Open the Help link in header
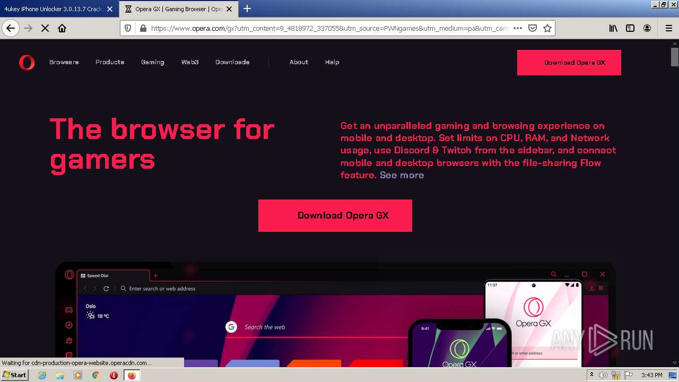 pyautogui.click(x=332, y=62)
